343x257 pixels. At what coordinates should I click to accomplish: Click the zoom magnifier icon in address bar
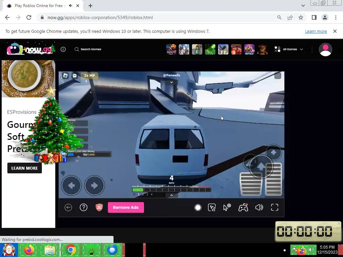point(279,17)
